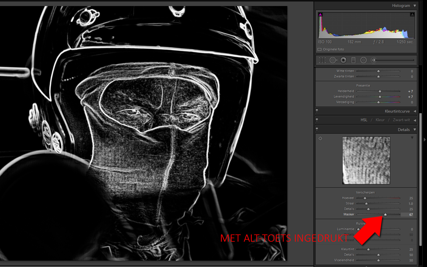This screenshot has height=267, width=427.
Task: Switch to the Zwart-wit tab
Action: point(401,120)
